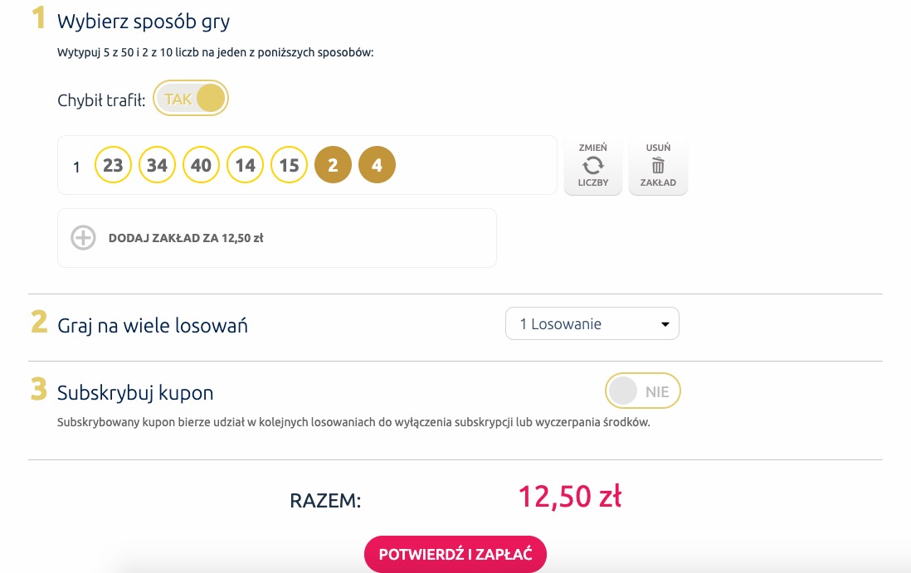Select number ball 14
The width and height of the screenshot is (911, 573).
pyautogui.click(x=246, y=165)
